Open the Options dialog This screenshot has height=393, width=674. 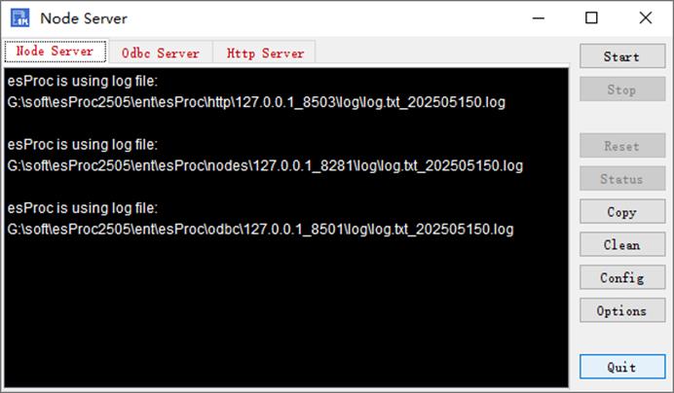click(x=622, y=310)
